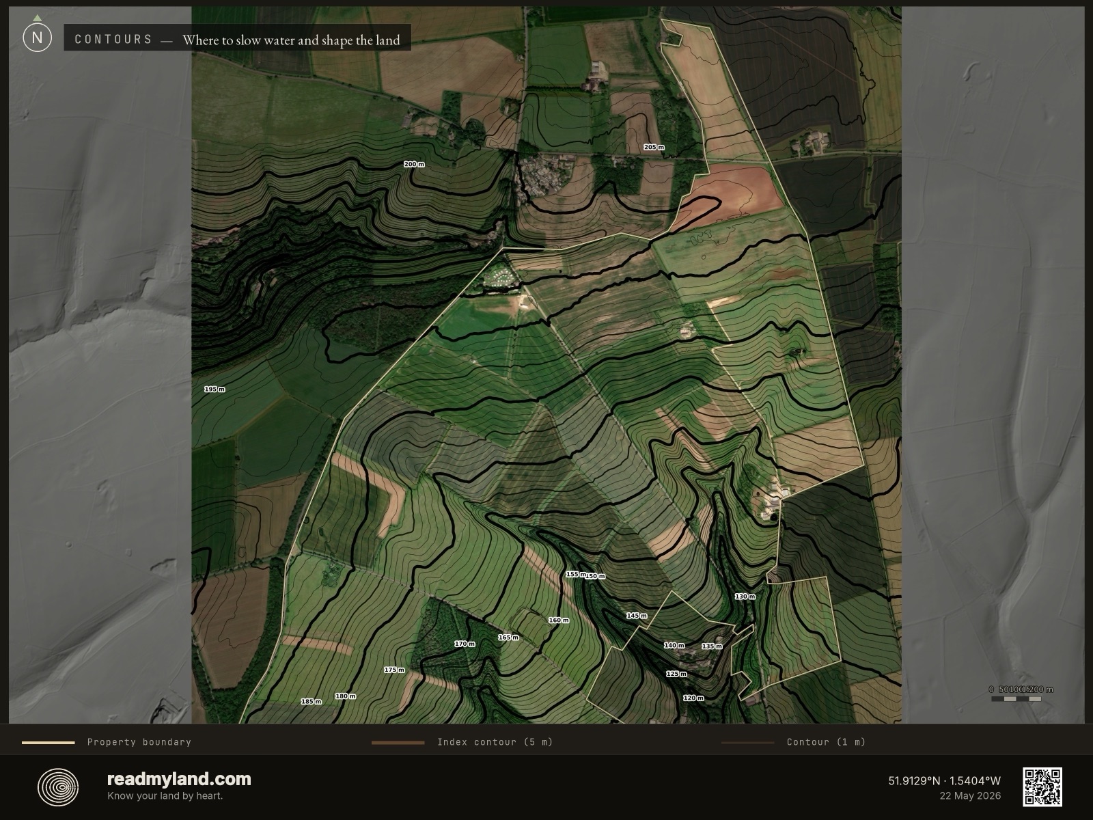This screenshot has width=1093, height=820.
Task: Click 'Know your land by heart.' tagline
Action: (x=165, y=795)
